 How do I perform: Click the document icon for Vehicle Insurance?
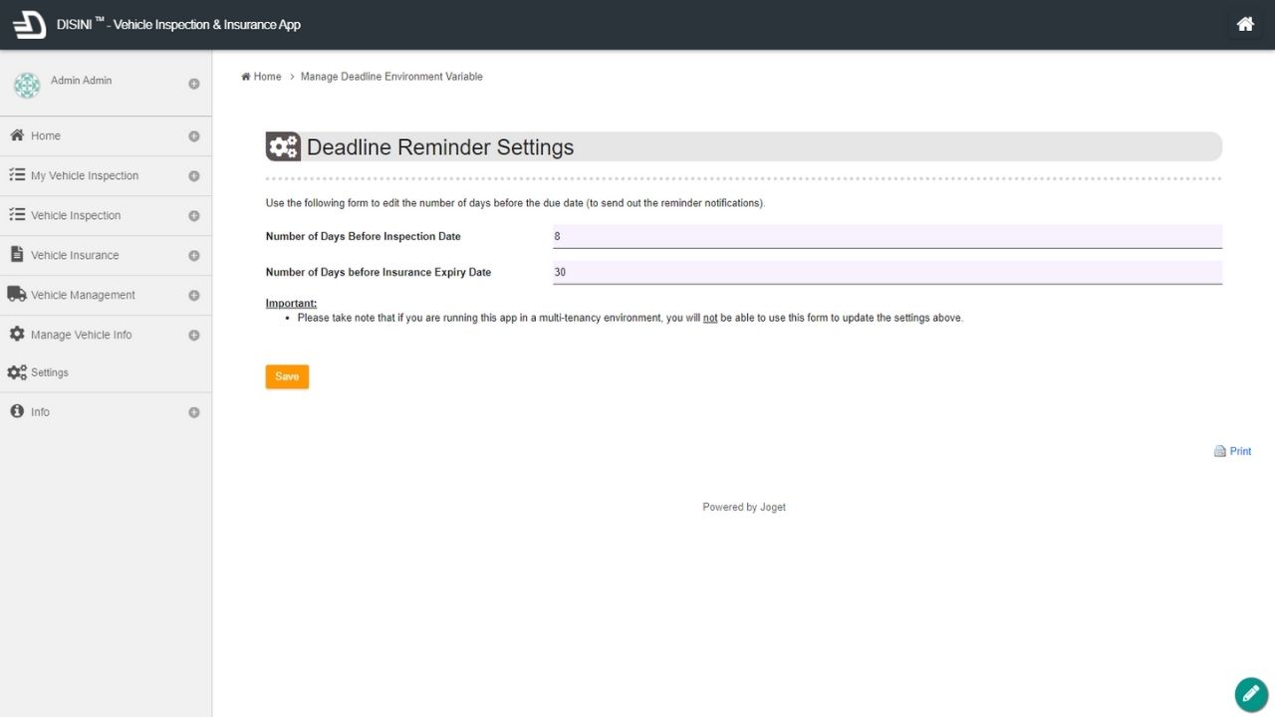(x=17, y=255)
